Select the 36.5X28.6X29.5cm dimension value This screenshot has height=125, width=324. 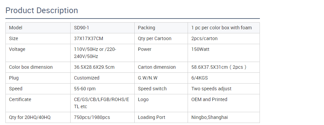tap(94, 67)
